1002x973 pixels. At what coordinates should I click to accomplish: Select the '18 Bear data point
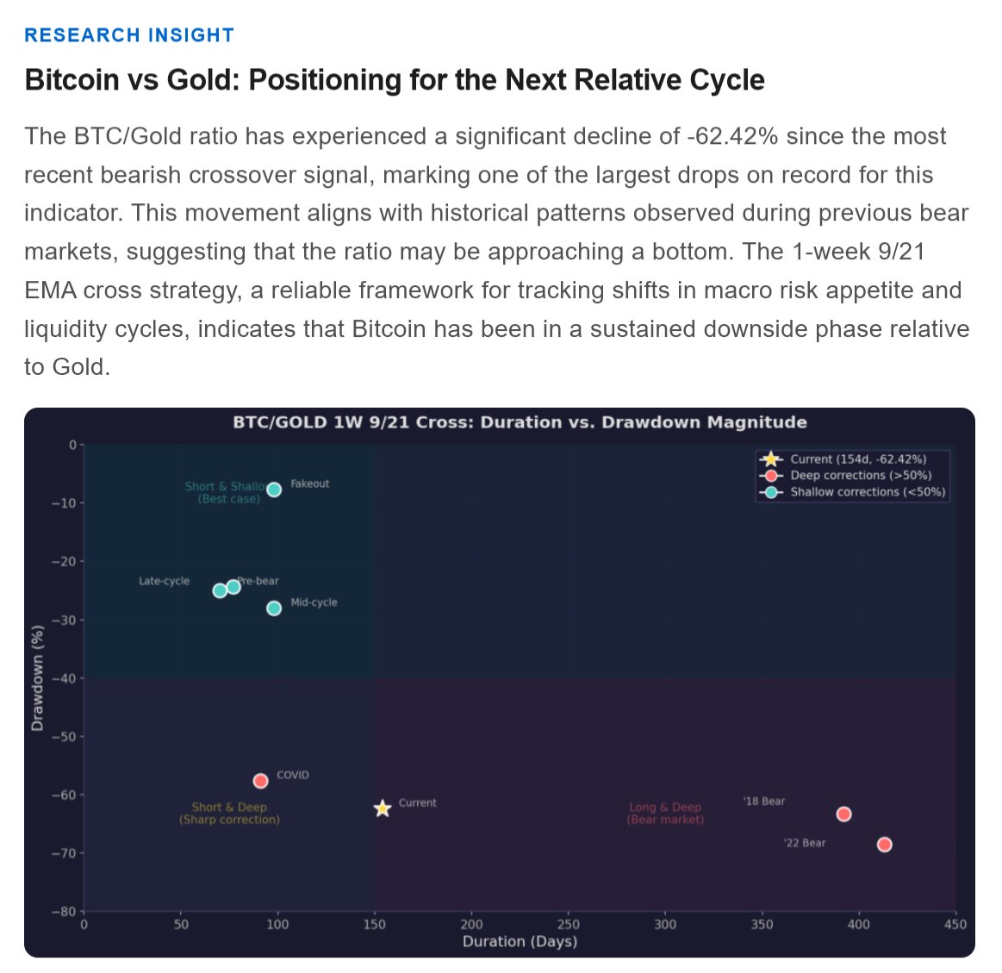pyautogui.click(x=843, y=814)
